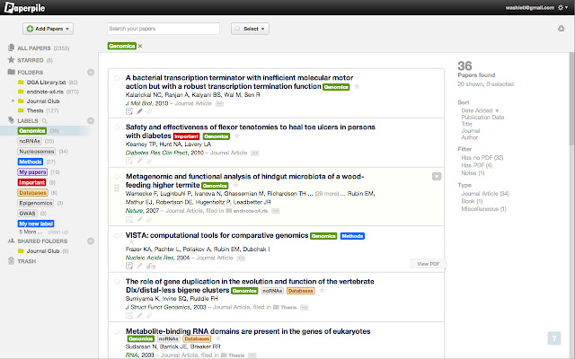Check the VISTA computational tools paper
The width and height of the screenshot is (575, 359).
point(116,235)
